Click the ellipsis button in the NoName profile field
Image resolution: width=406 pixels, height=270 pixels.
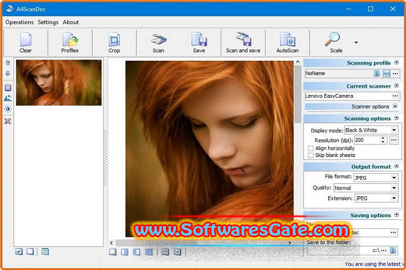coord(395,74)
